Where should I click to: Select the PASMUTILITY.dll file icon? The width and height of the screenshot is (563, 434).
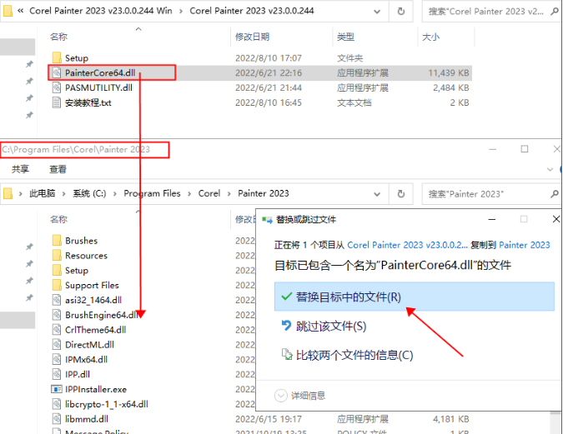click(56, 87)
